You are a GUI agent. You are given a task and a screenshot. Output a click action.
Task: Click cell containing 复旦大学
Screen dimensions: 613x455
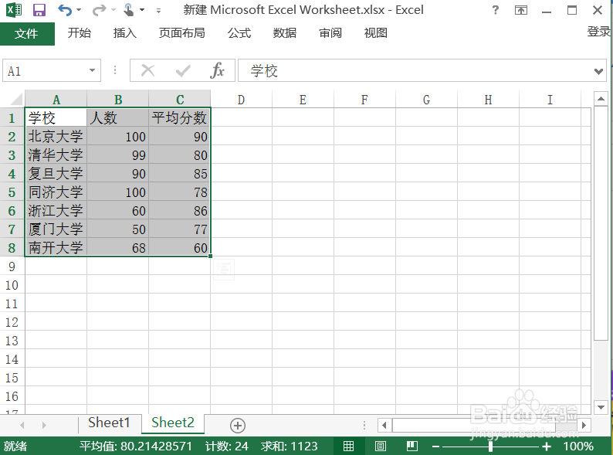click(x=56, y=173)
